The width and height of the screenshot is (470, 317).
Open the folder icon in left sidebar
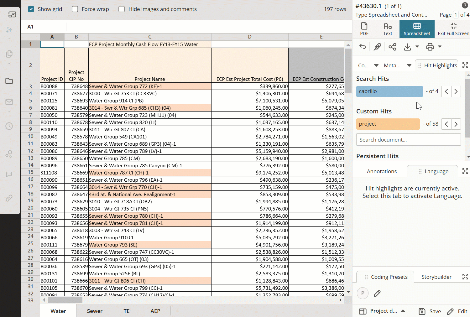click(9, 81)
